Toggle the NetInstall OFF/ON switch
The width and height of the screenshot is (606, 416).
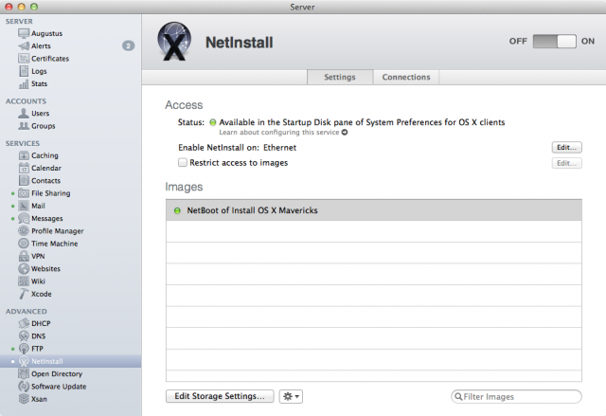(x=554, y=41)
